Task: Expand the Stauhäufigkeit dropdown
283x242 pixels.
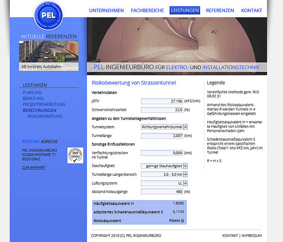Action: [164, 166]
